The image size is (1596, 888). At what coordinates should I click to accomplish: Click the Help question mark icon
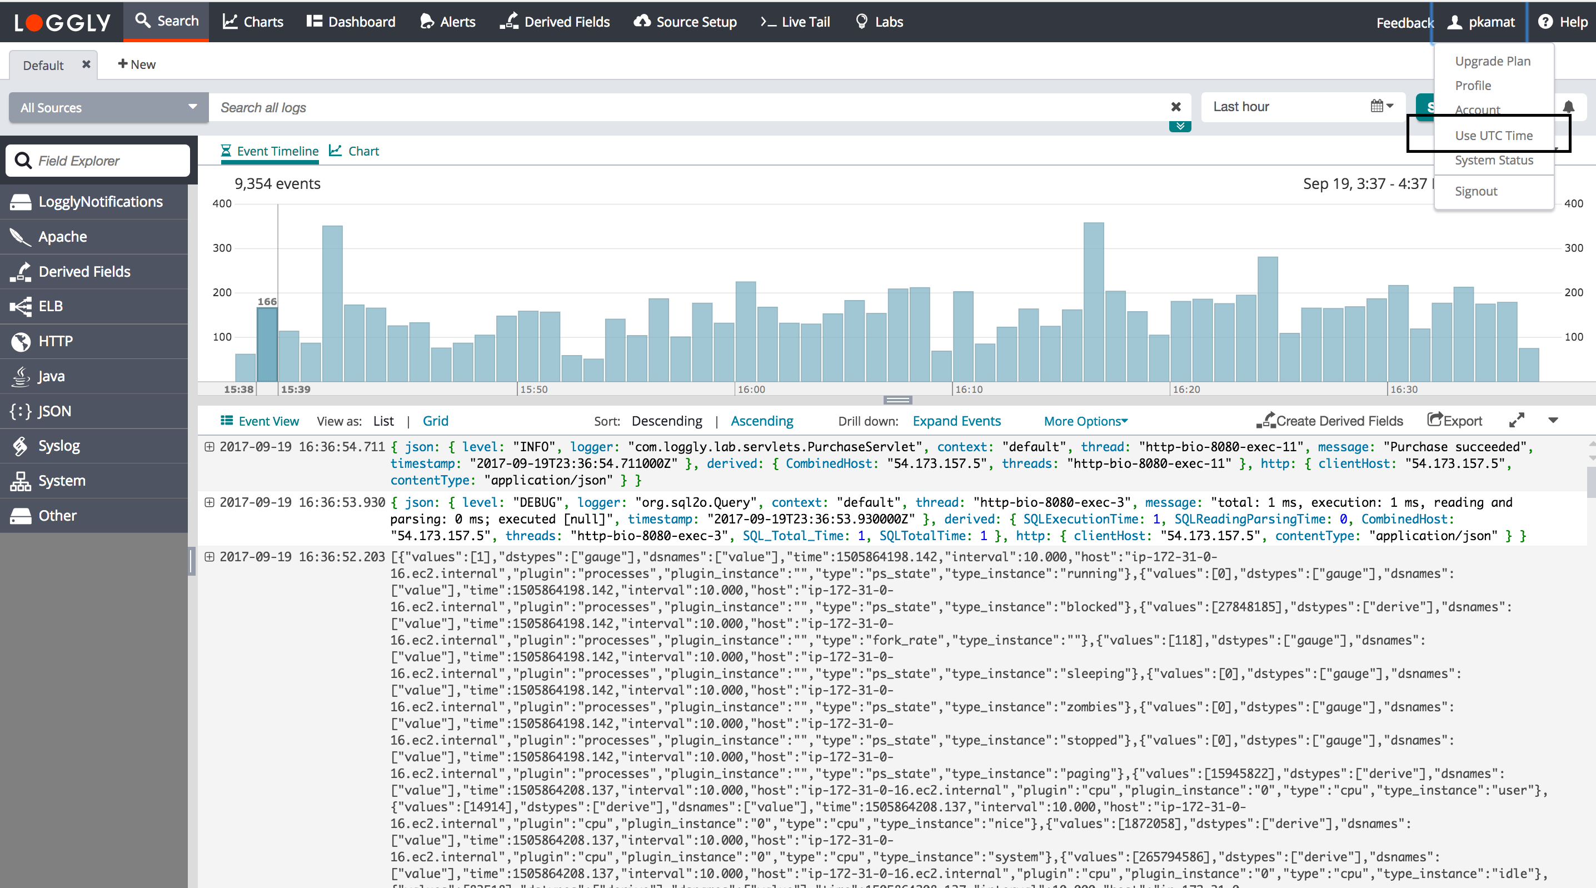click(1545, 22)
